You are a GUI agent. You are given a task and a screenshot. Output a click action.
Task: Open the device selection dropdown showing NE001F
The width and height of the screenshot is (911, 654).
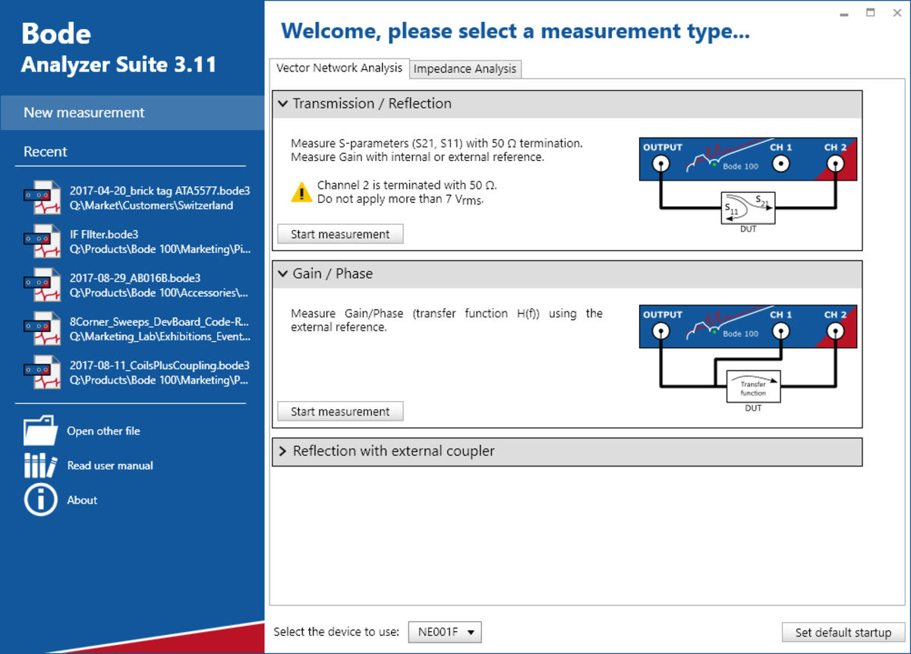445,631
